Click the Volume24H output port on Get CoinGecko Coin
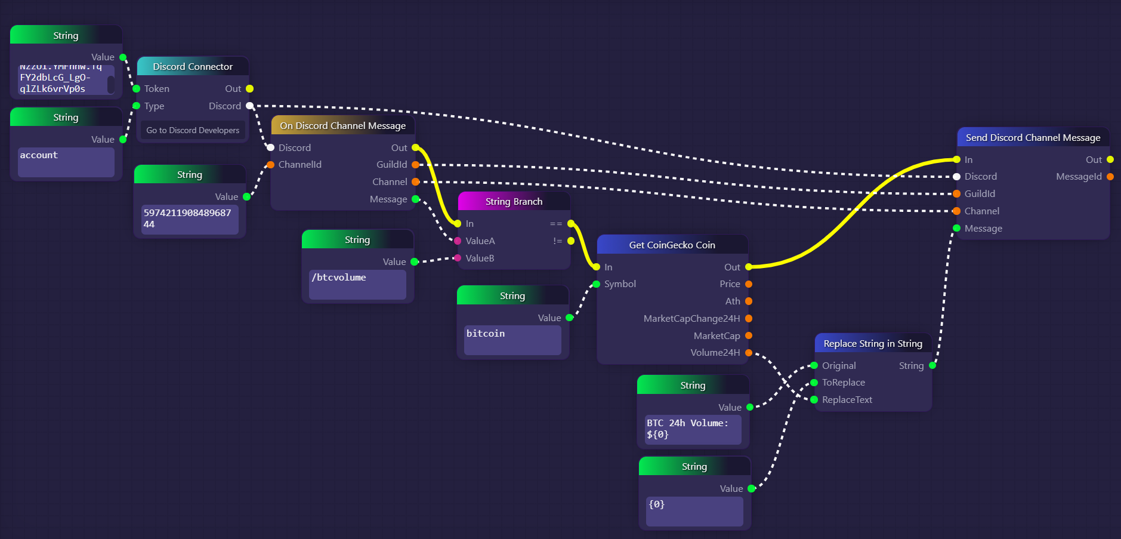The width and height of the screenshot is (1121, 539). (x=749, y=353)
